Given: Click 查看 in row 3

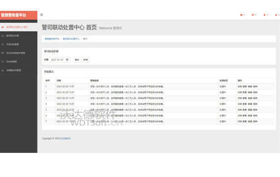Looking at the screenshot, I should (245, 98).
